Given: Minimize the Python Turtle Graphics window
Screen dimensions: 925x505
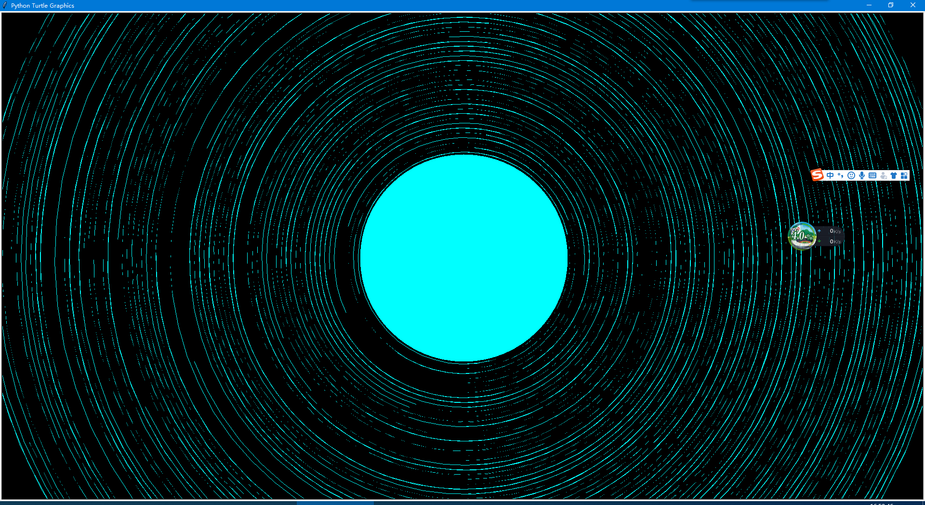Looking at the screenshot, I should (x=869, y=5).
